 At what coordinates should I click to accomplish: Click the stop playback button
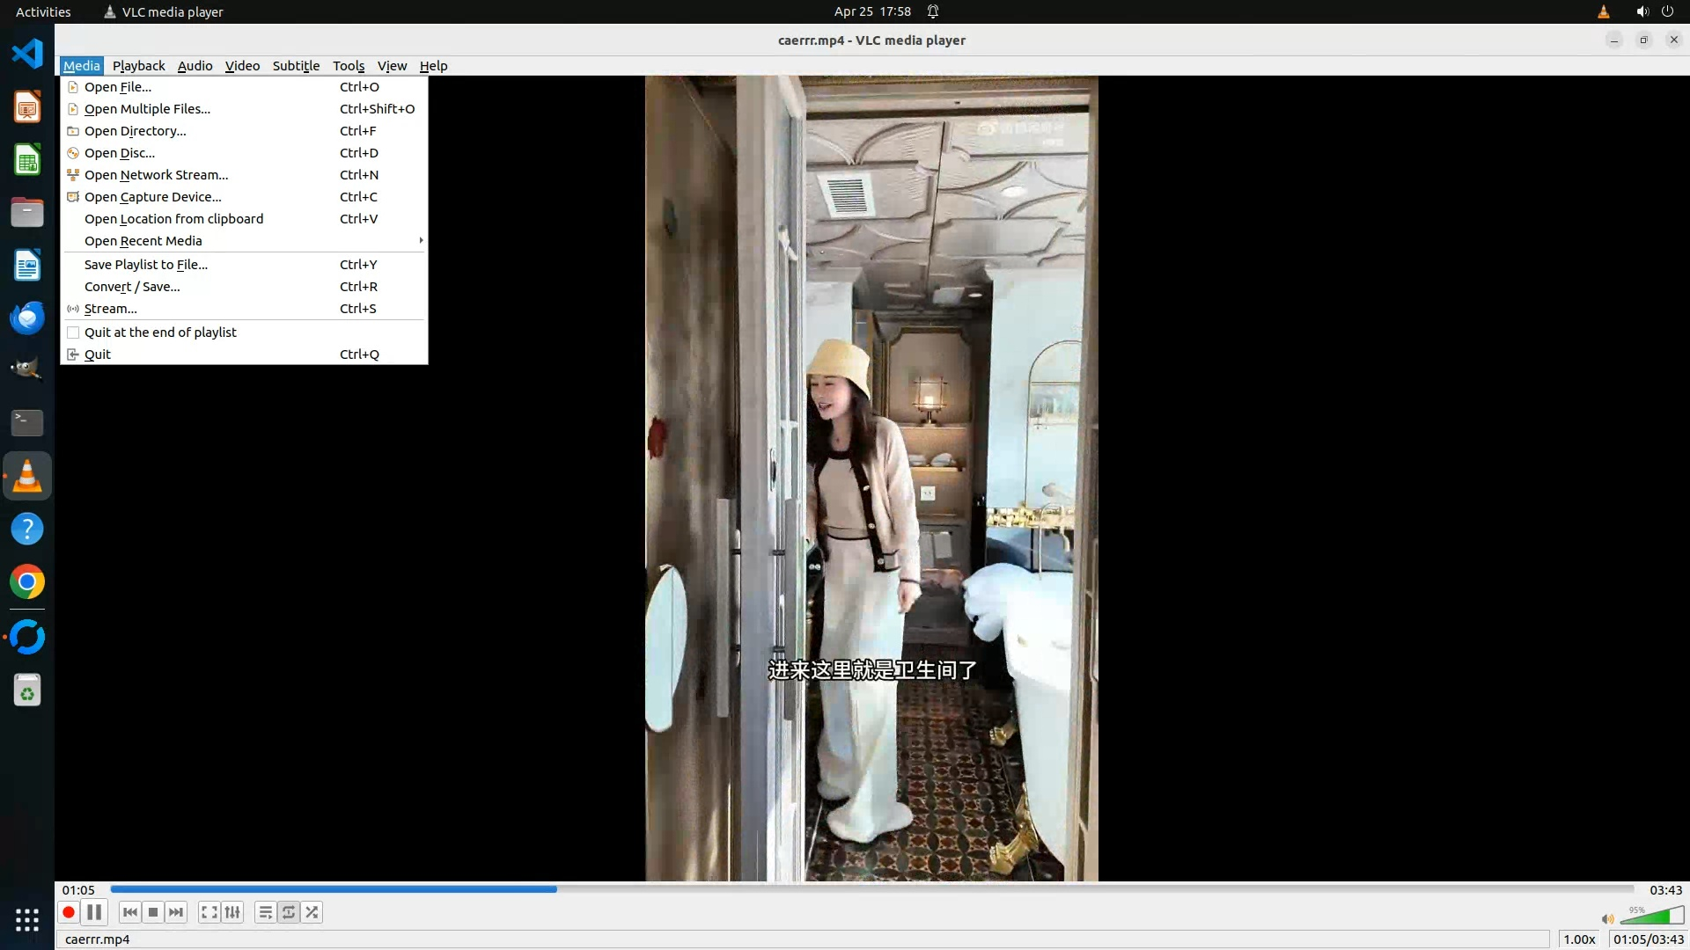153,913
